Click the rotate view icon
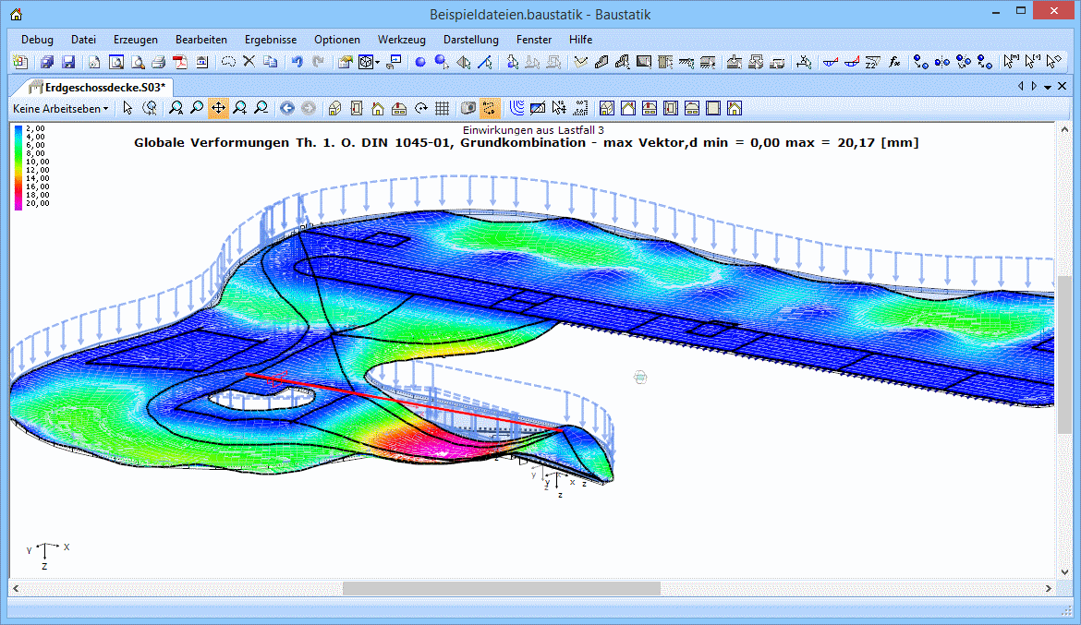The height and width of the screenshot is (625, 1081). click(421, 108)
